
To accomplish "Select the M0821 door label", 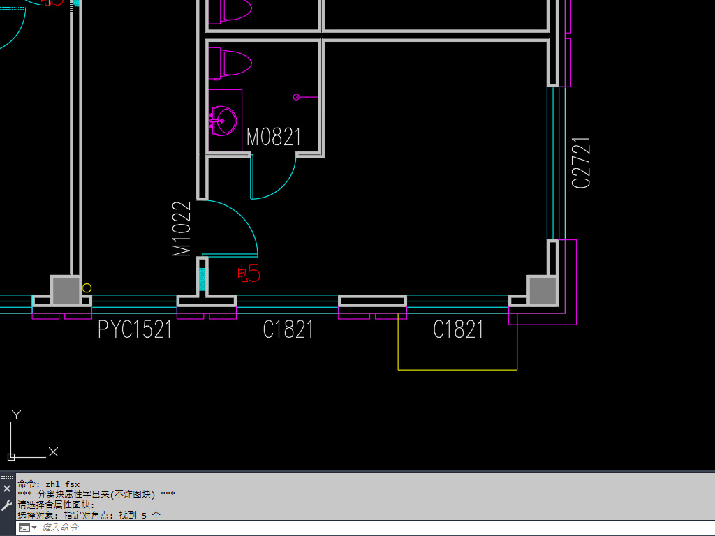I will tap(274, 137).
